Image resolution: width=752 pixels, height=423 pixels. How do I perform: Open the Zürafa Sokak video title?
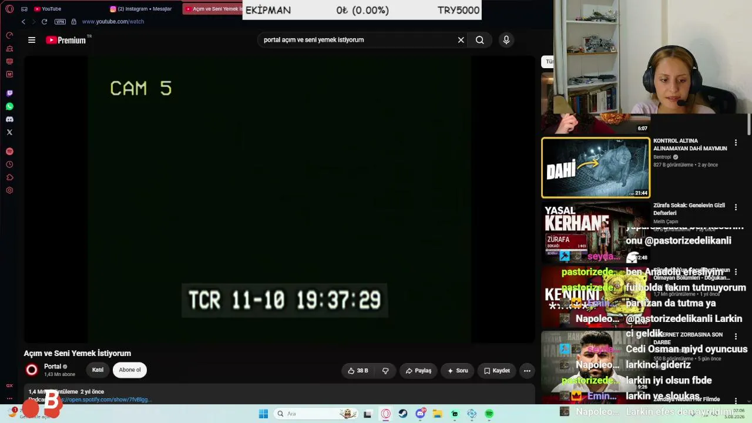(x=689, y=209)
